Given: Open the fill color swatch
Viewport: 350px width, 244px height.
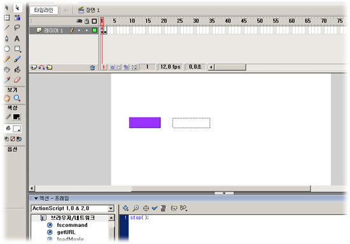Looking at the screenshot, I should tap(17, 128).
